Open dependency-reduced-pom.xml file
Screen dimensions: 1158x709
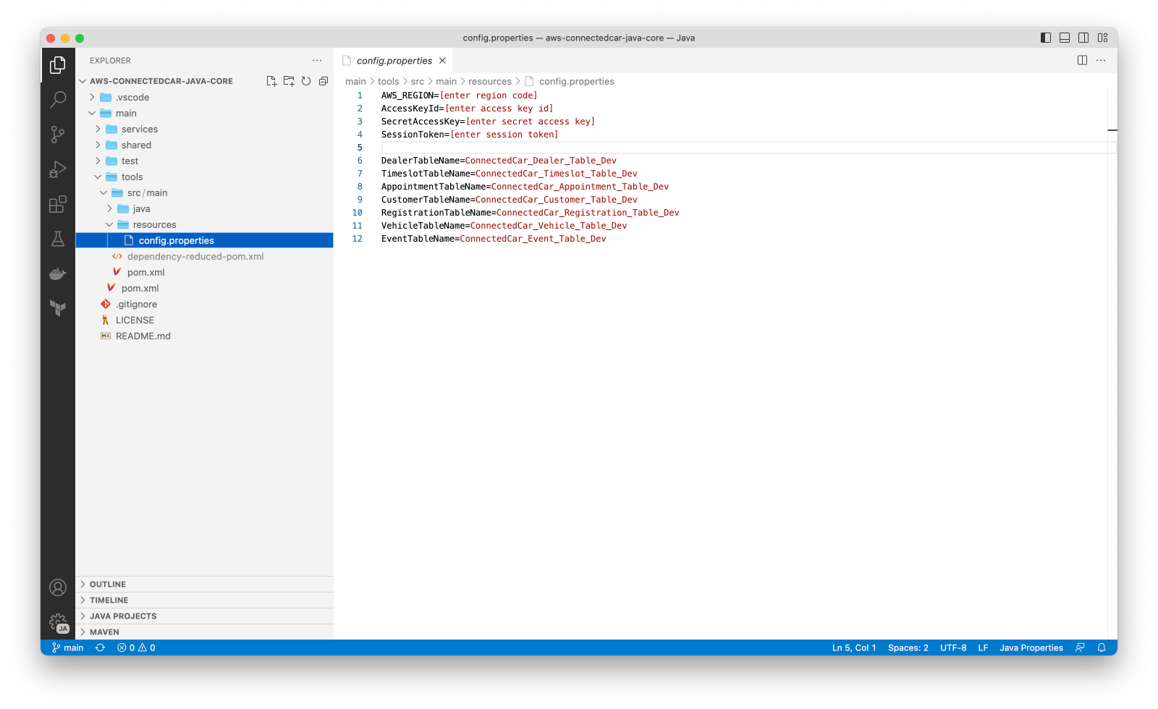coord(204,256)
